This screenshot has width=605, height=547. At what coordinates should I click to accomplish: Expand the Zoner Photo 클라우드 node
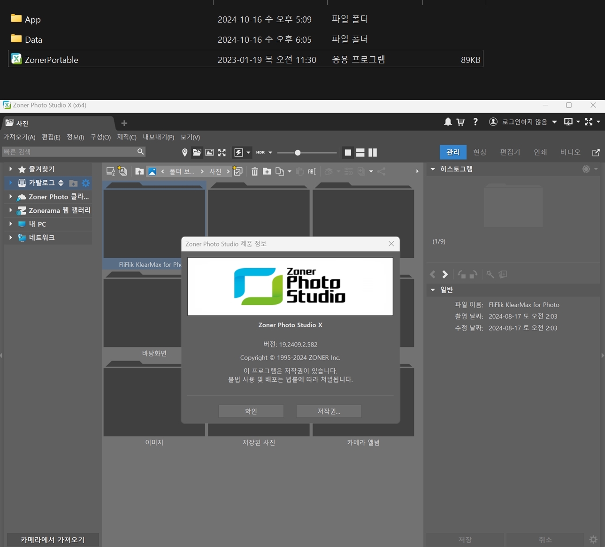coord(11,197)
